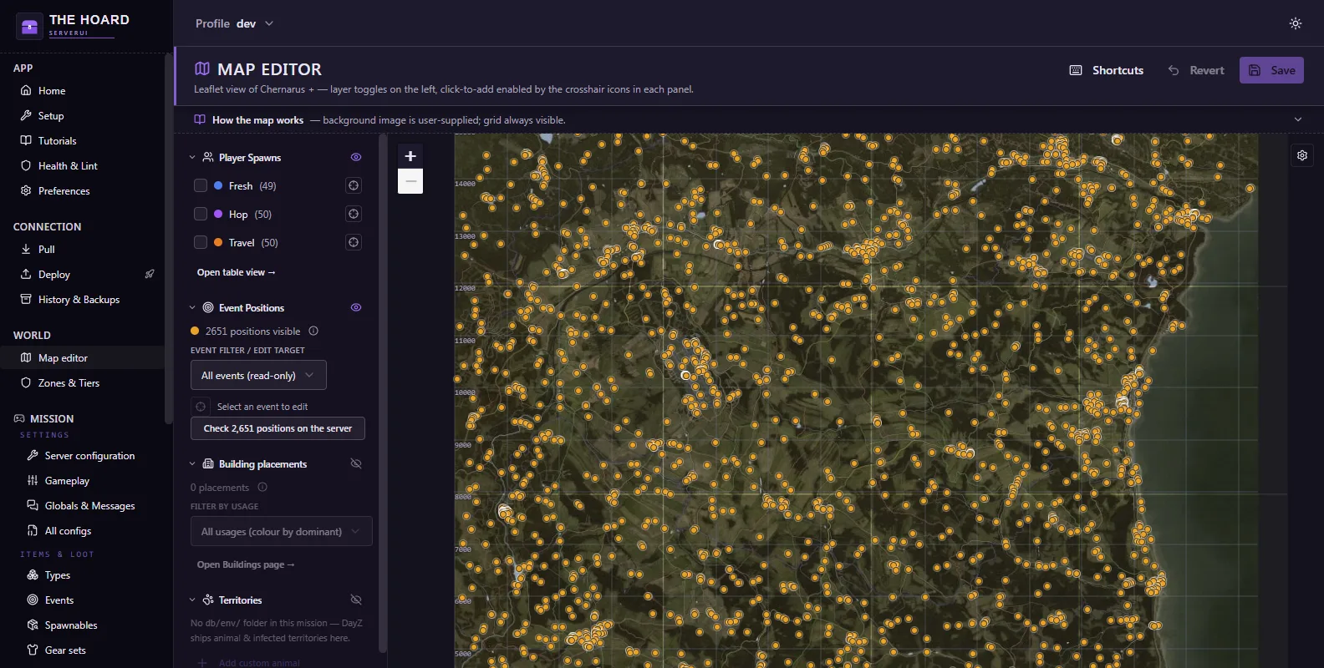1324x668 pixels.
Task: Click the rocket icon next to Deploy
Action: point(150,274)
